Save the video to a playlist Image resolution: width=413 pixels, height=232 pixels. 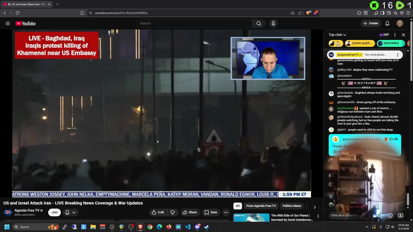(211, 212)
